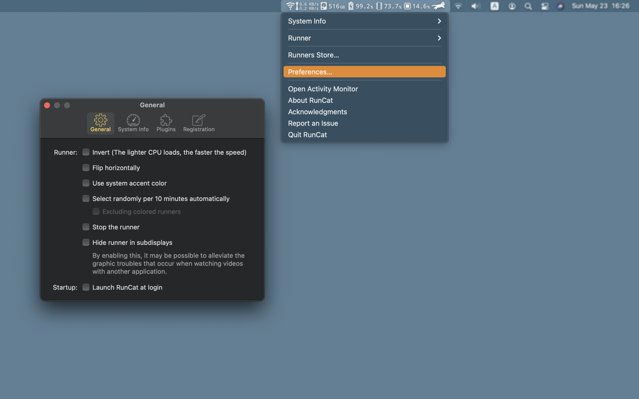Enable Use system accent color
Screen dimensions: 639x399
(86, 183)
